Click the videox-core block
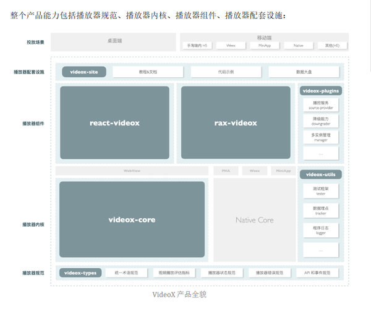Screen dimensions: 371x309 (x=132, y=219)
